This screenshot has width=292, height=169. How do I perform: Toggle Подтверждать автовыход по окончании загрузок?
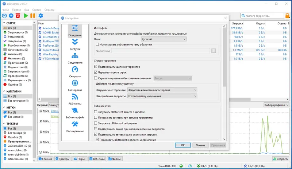96,134
